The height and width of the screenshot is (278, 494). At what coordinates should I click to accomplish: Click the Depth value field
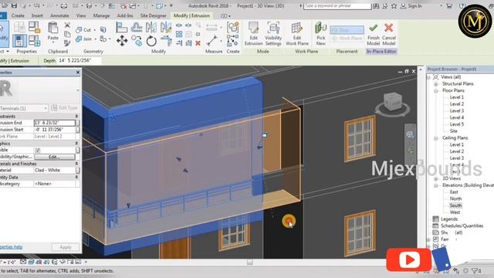[x=79, y=60]
